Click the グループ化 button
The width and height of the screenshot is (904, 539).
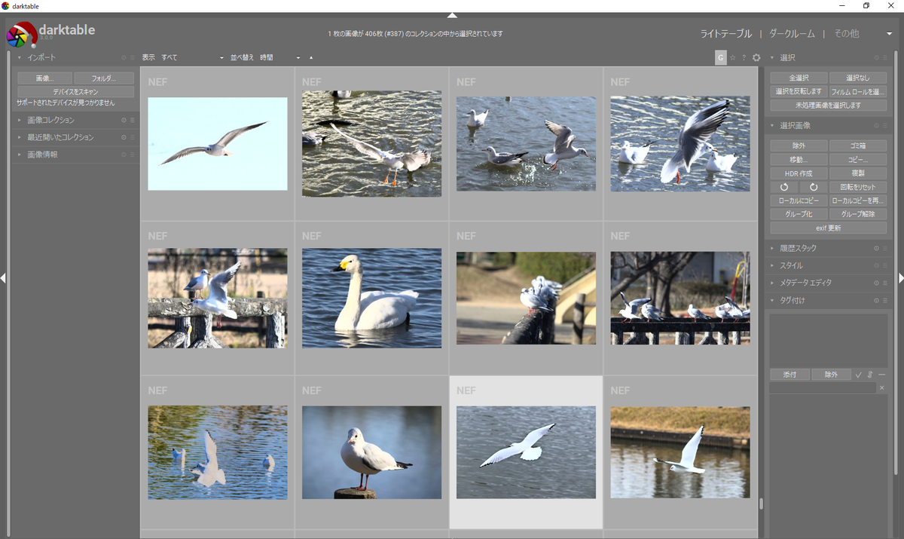[799, 214]
